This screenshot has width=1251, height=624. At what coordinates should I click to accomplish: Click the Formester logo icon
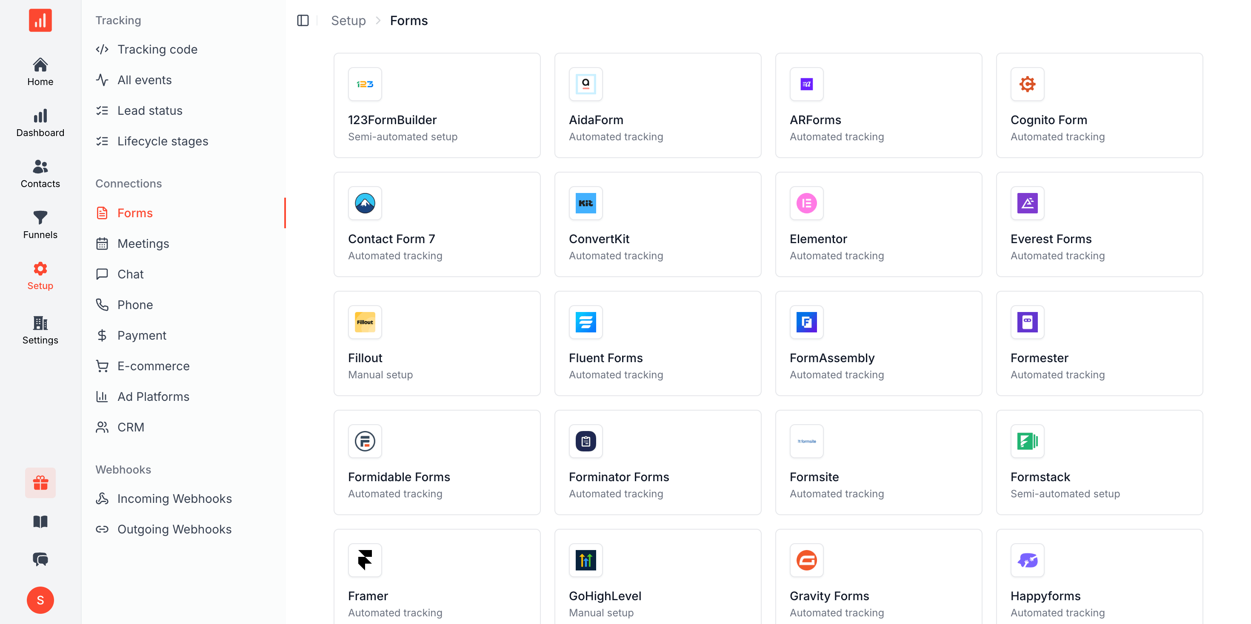(1027, 322)
